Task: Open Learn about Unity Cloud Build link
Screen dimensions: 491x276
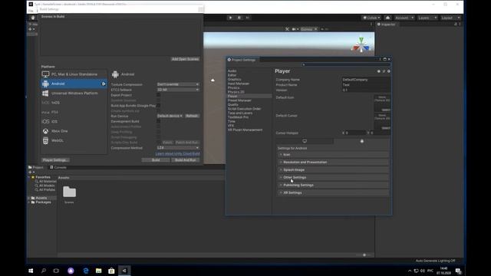Action: 177,153
